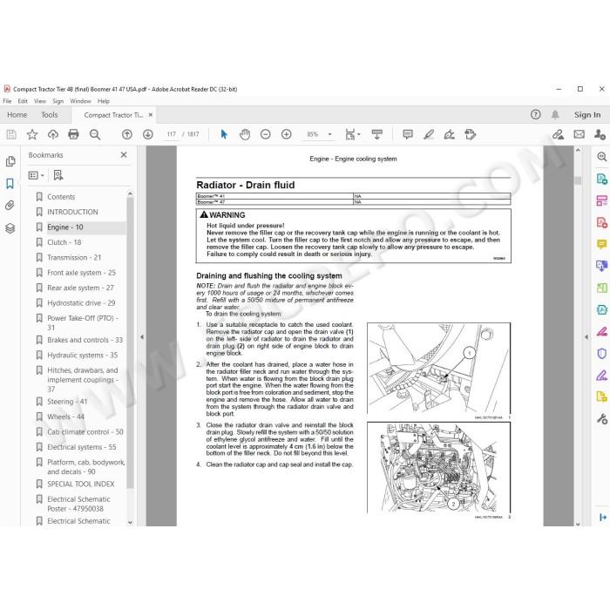Open the Help question mark icon

click(536, 114)
